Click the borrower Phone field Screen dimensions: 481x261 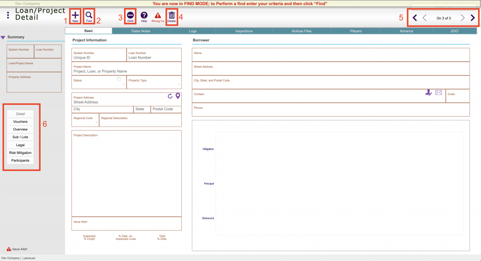pyautogui.click(x=331, y=110)
